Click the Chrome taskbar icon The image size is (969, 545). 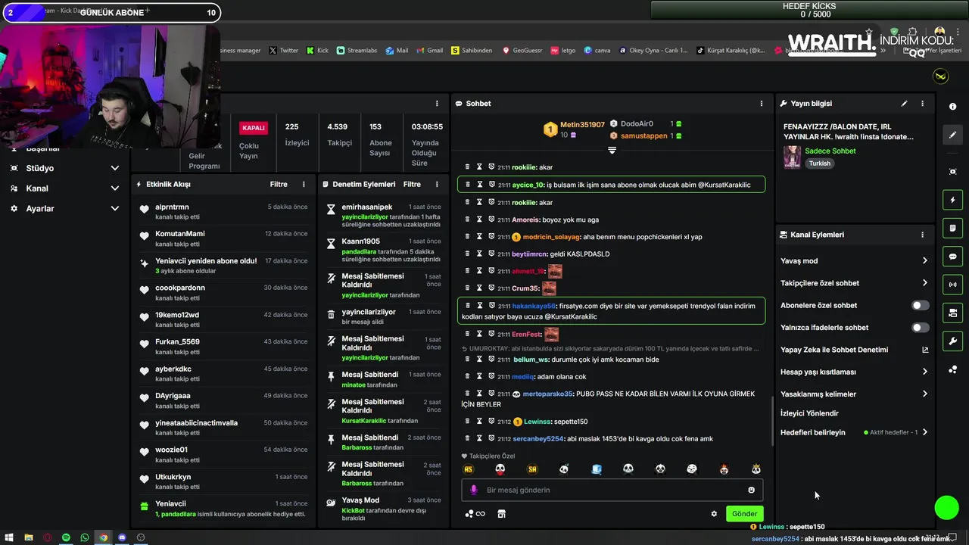103,537
